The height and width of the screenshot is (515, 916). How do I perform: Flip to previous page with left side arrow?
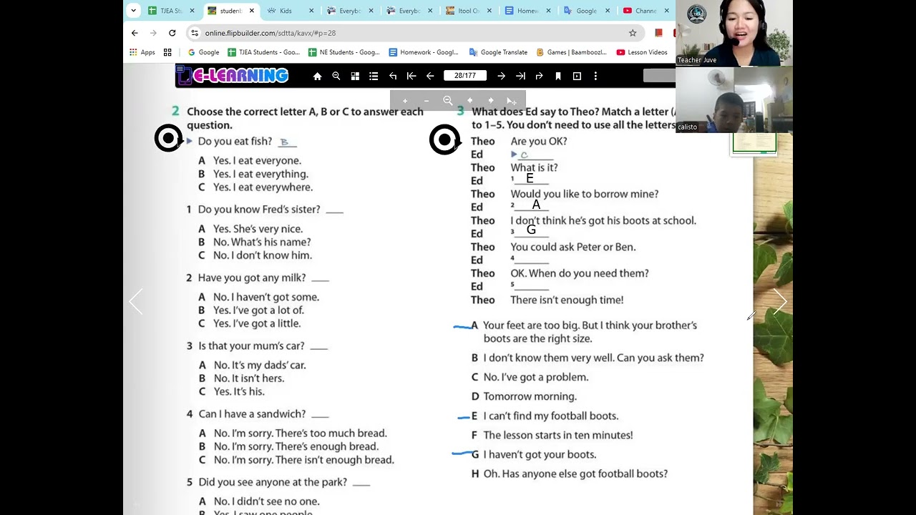[x=136, y=302]
